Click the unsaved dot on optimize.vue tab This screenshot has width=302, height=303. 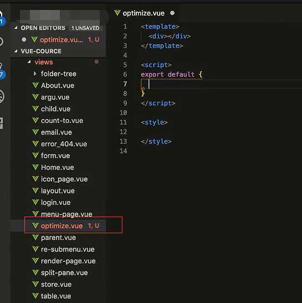[x=172, y=13]
